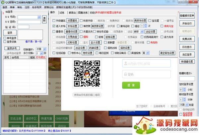The width and height of the screenshot is (199, 135).
Task: Open 设置建筑 settings
Action: click(72, 21)
